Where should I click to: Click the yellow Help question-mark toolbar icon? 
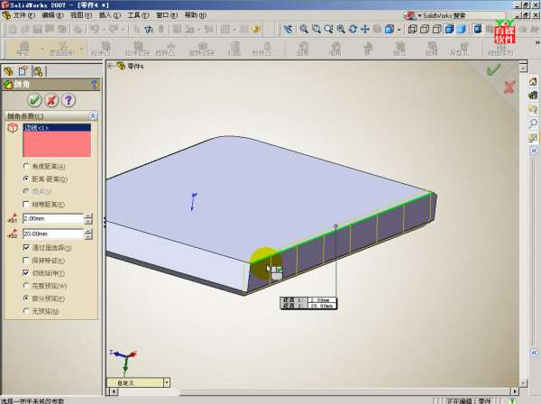256,29
